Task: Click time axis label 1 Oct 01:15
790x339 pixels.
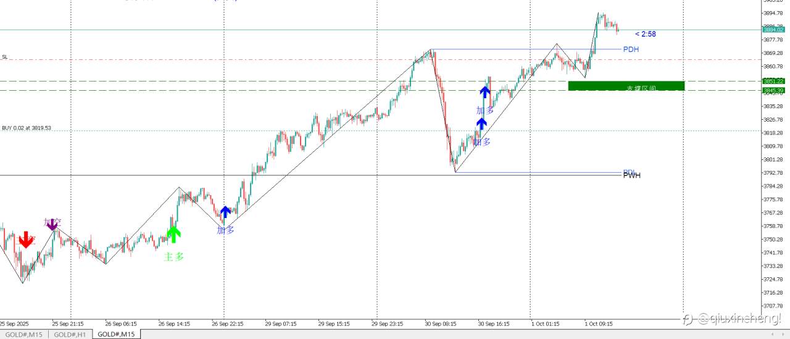Action: (546, 323)
